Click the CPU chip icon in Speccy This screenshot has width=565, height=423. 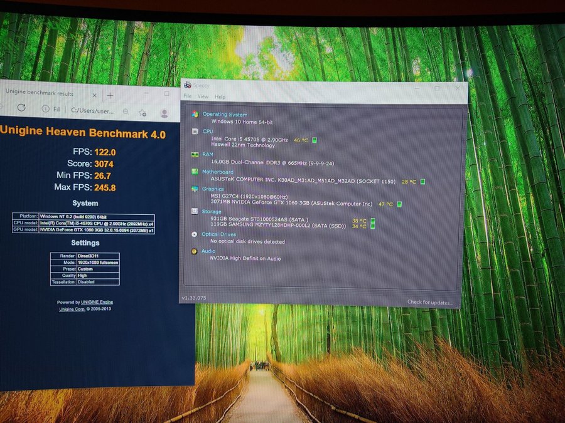pyautogui.click(x=195, y=132)
